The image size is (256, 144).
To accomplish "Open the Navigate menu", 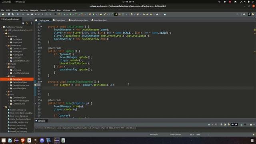I will (34, 10).
